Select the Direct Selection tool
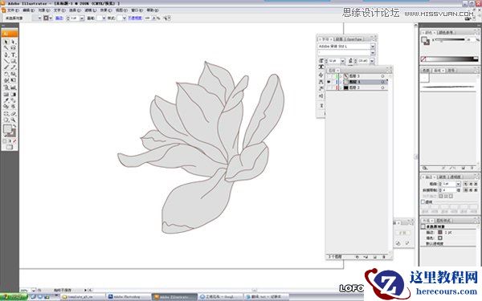482x301 pixels. [x=14, y=42]
